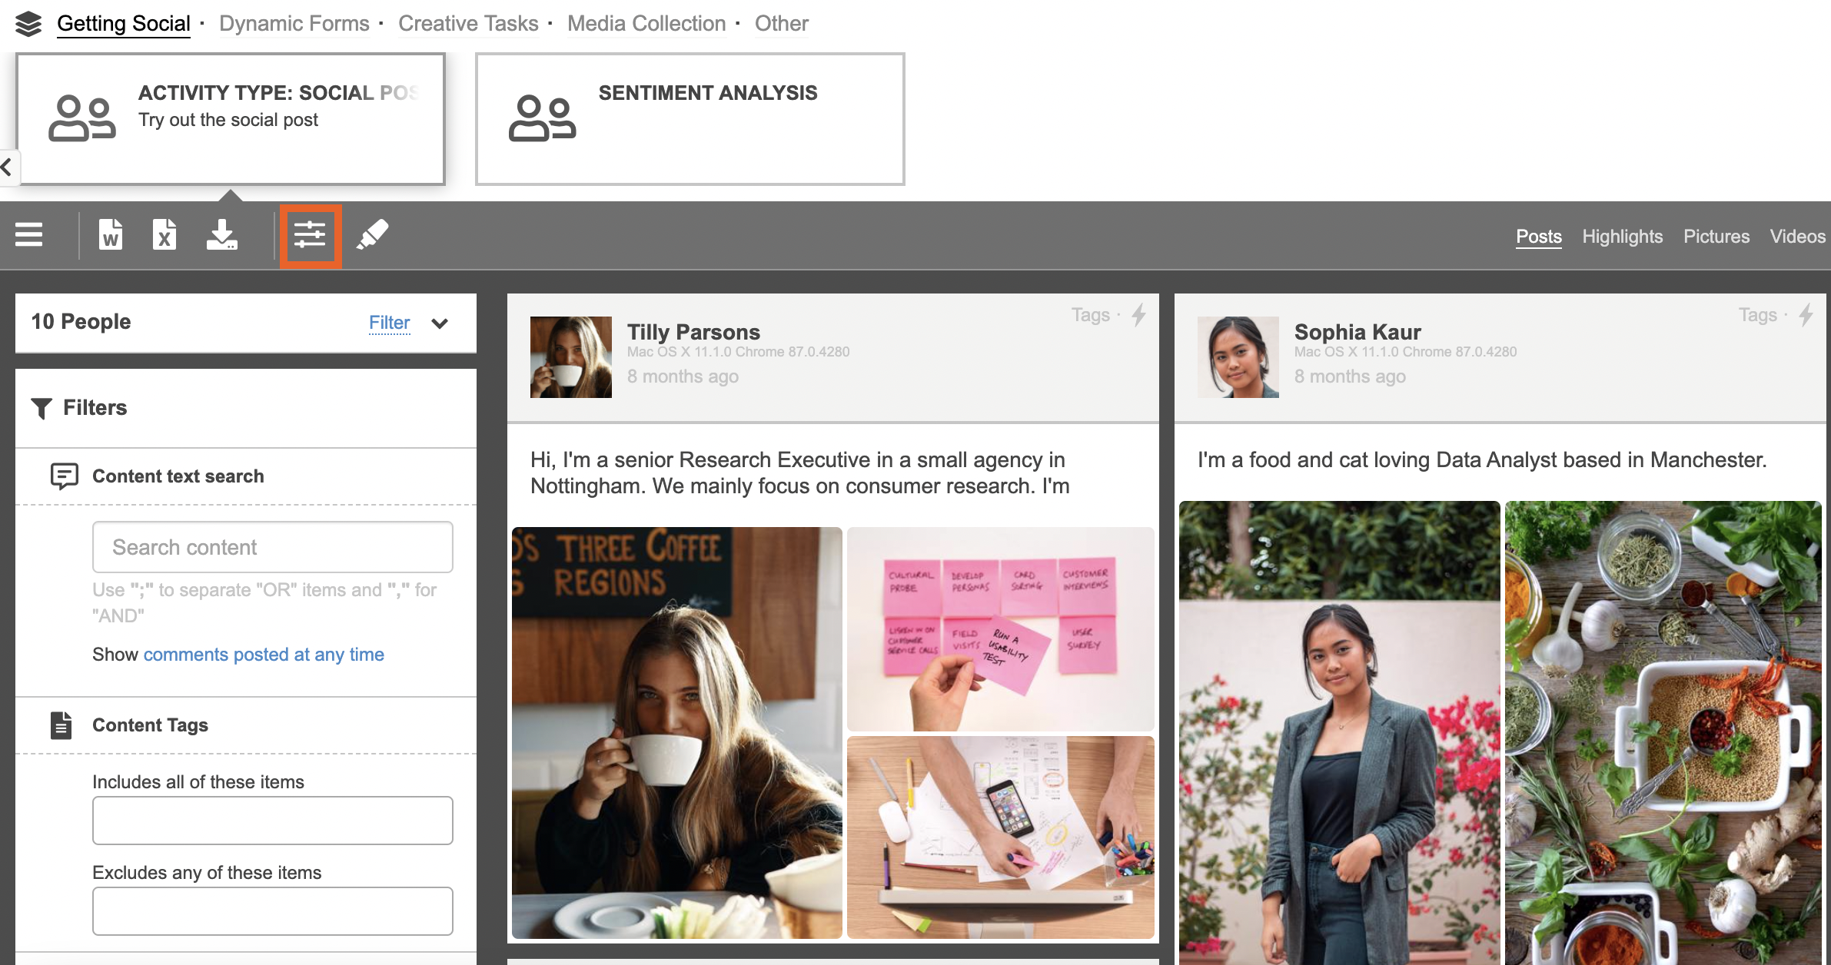Export to Excel spreadsheet icon

pos(164,235)
